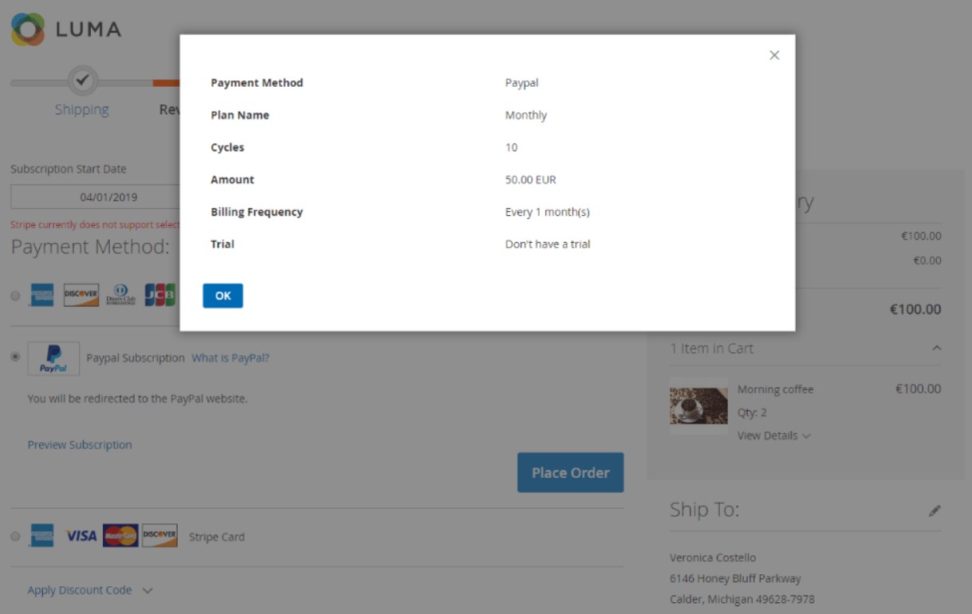Choose the Stripe Card radio button
Image resolution: width=972 pixels, height=614 pixels.
[x=16, y=537]
